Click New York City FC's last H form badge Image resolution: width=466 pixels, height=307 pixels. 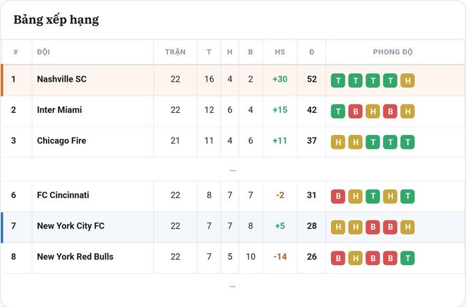pos(407,227)
